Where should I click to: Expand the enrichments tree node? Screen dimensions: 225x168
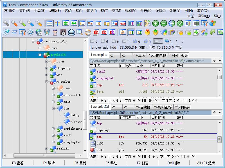53,129
